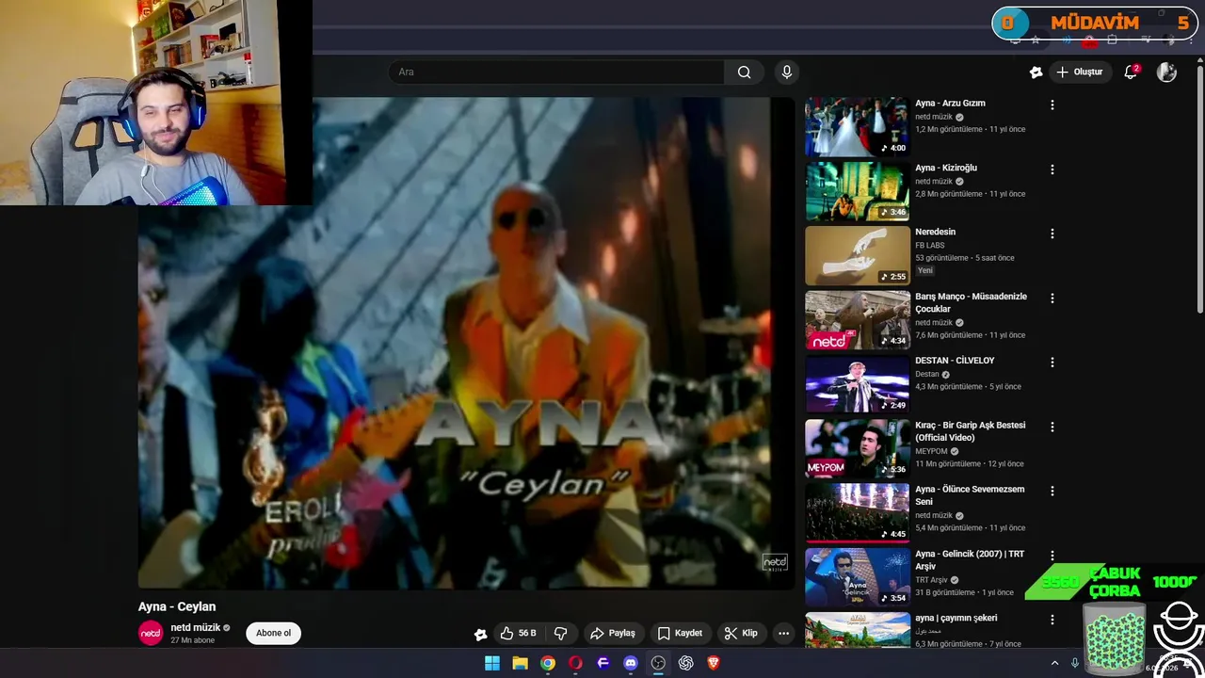The height and width of the screenshot is (678, 1205).
Task: Open options menu for DESTAN - CİLVELOY
Action: coord(1052,363)
